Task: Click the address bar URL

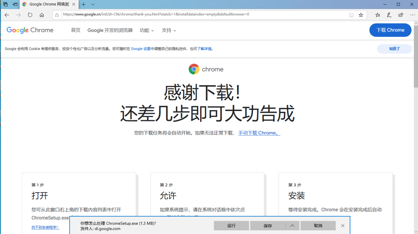Action: point(156,14)
